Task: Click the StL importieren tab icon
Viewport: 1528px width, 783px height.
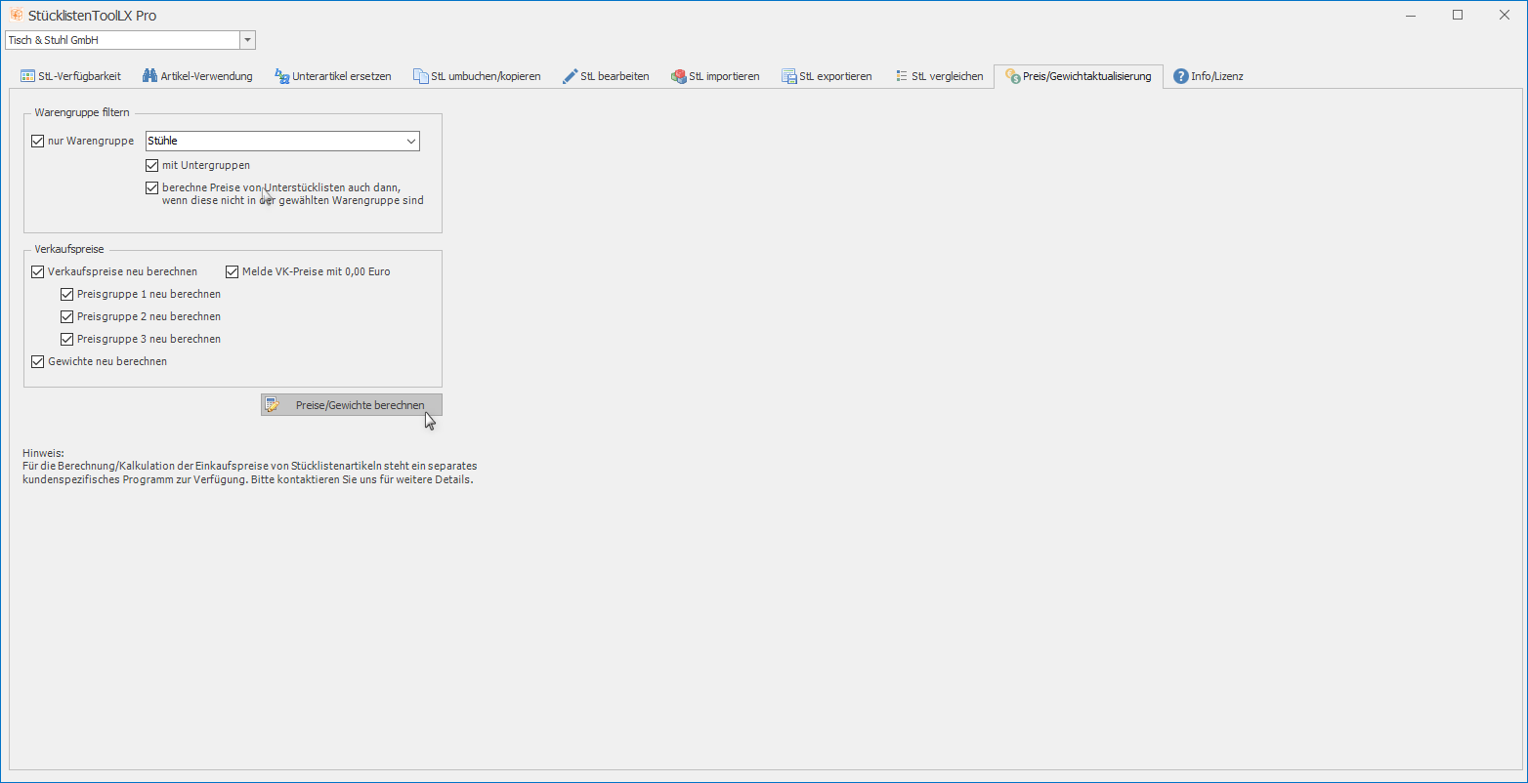Action: click(x=679, y=76)
